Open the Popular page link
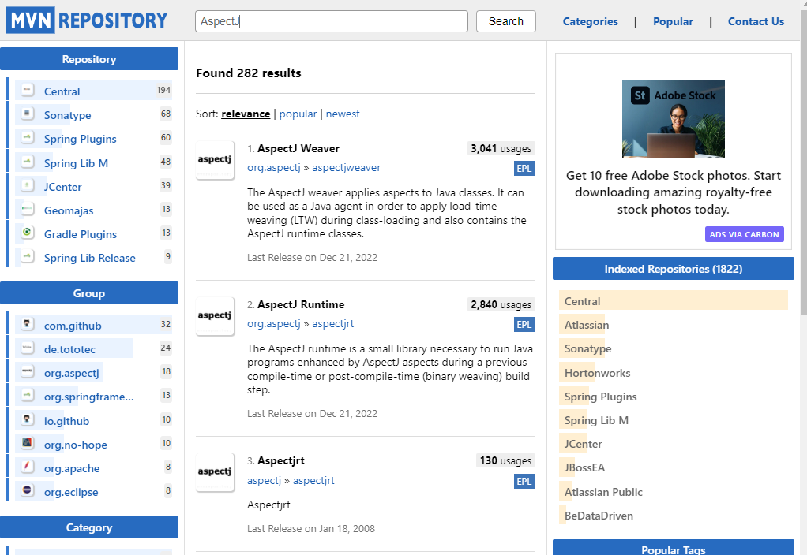The height and width of the screenshot is (555, 807). pyautogui.click(x=673, y=21)
